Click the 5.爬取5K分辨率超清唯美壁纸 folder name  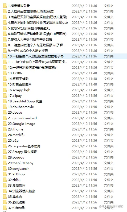(x=29, y=28)
